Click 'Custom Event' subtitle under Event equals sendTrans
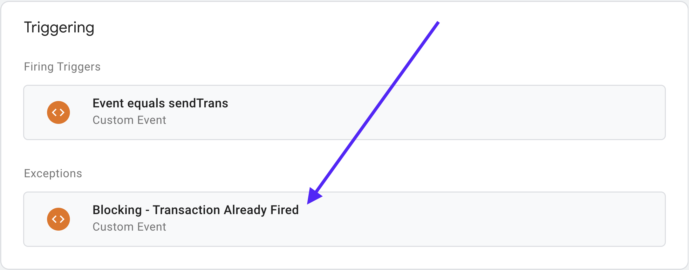This screenshot has height=270, width=689. [x=129, y=120]
